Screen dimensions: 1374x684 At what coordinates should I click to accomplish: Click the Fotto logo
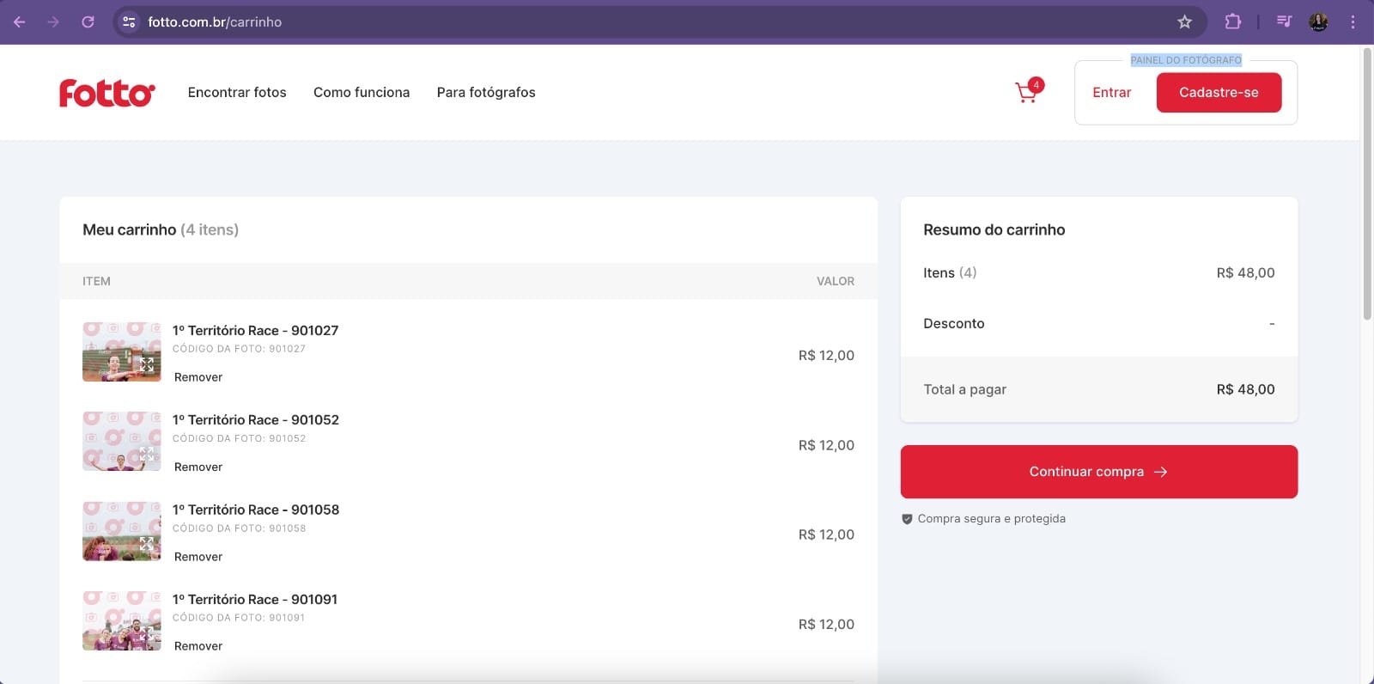[107, 92]
